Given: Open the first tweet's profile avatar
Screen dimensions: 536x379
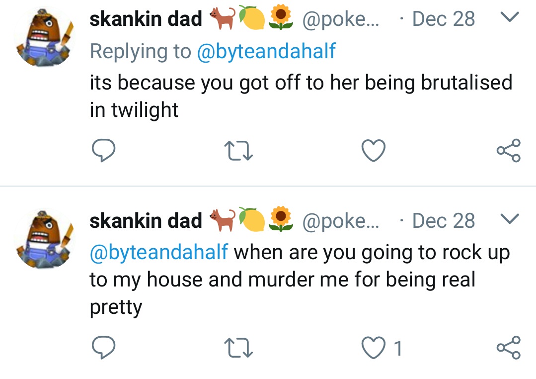Looking at the screenshot, I should pos(44,37).
